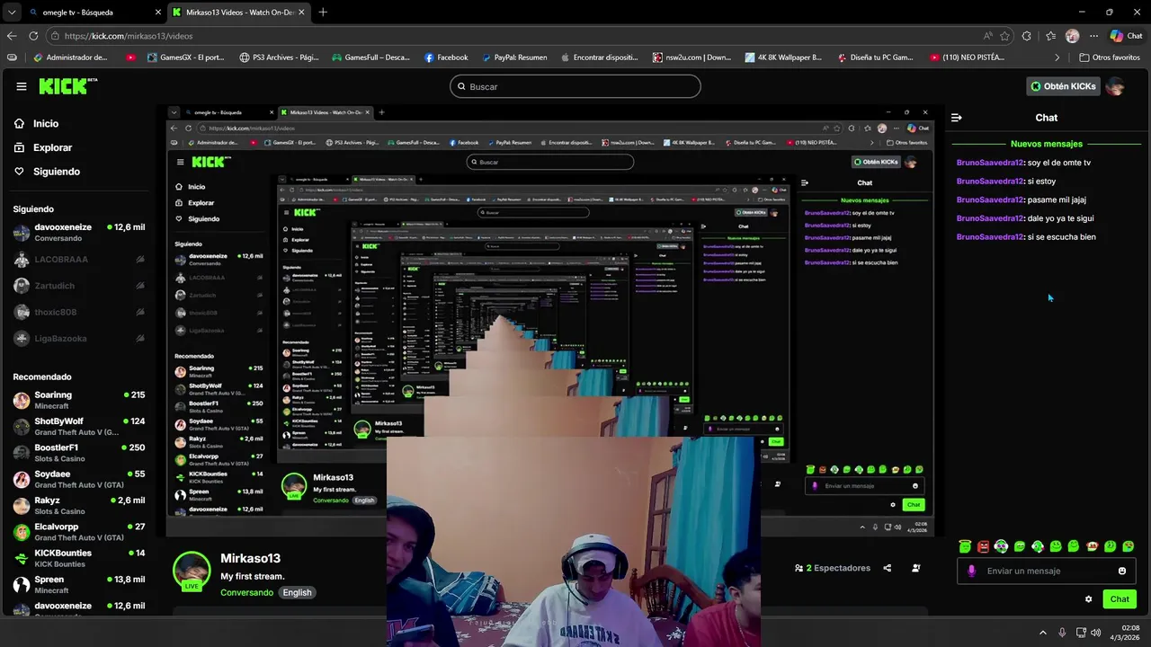Open PayPal: Resumen bookmark
Viewport: 1151px width, 647px height.
513,58
